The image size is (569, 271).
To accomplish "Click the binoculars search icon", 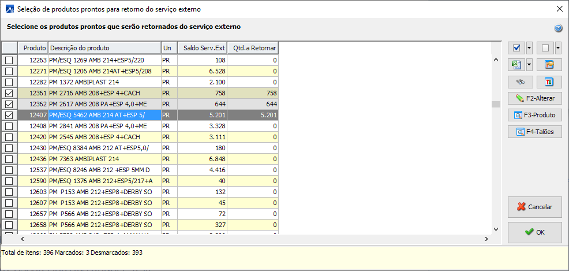I will [520, 81].
